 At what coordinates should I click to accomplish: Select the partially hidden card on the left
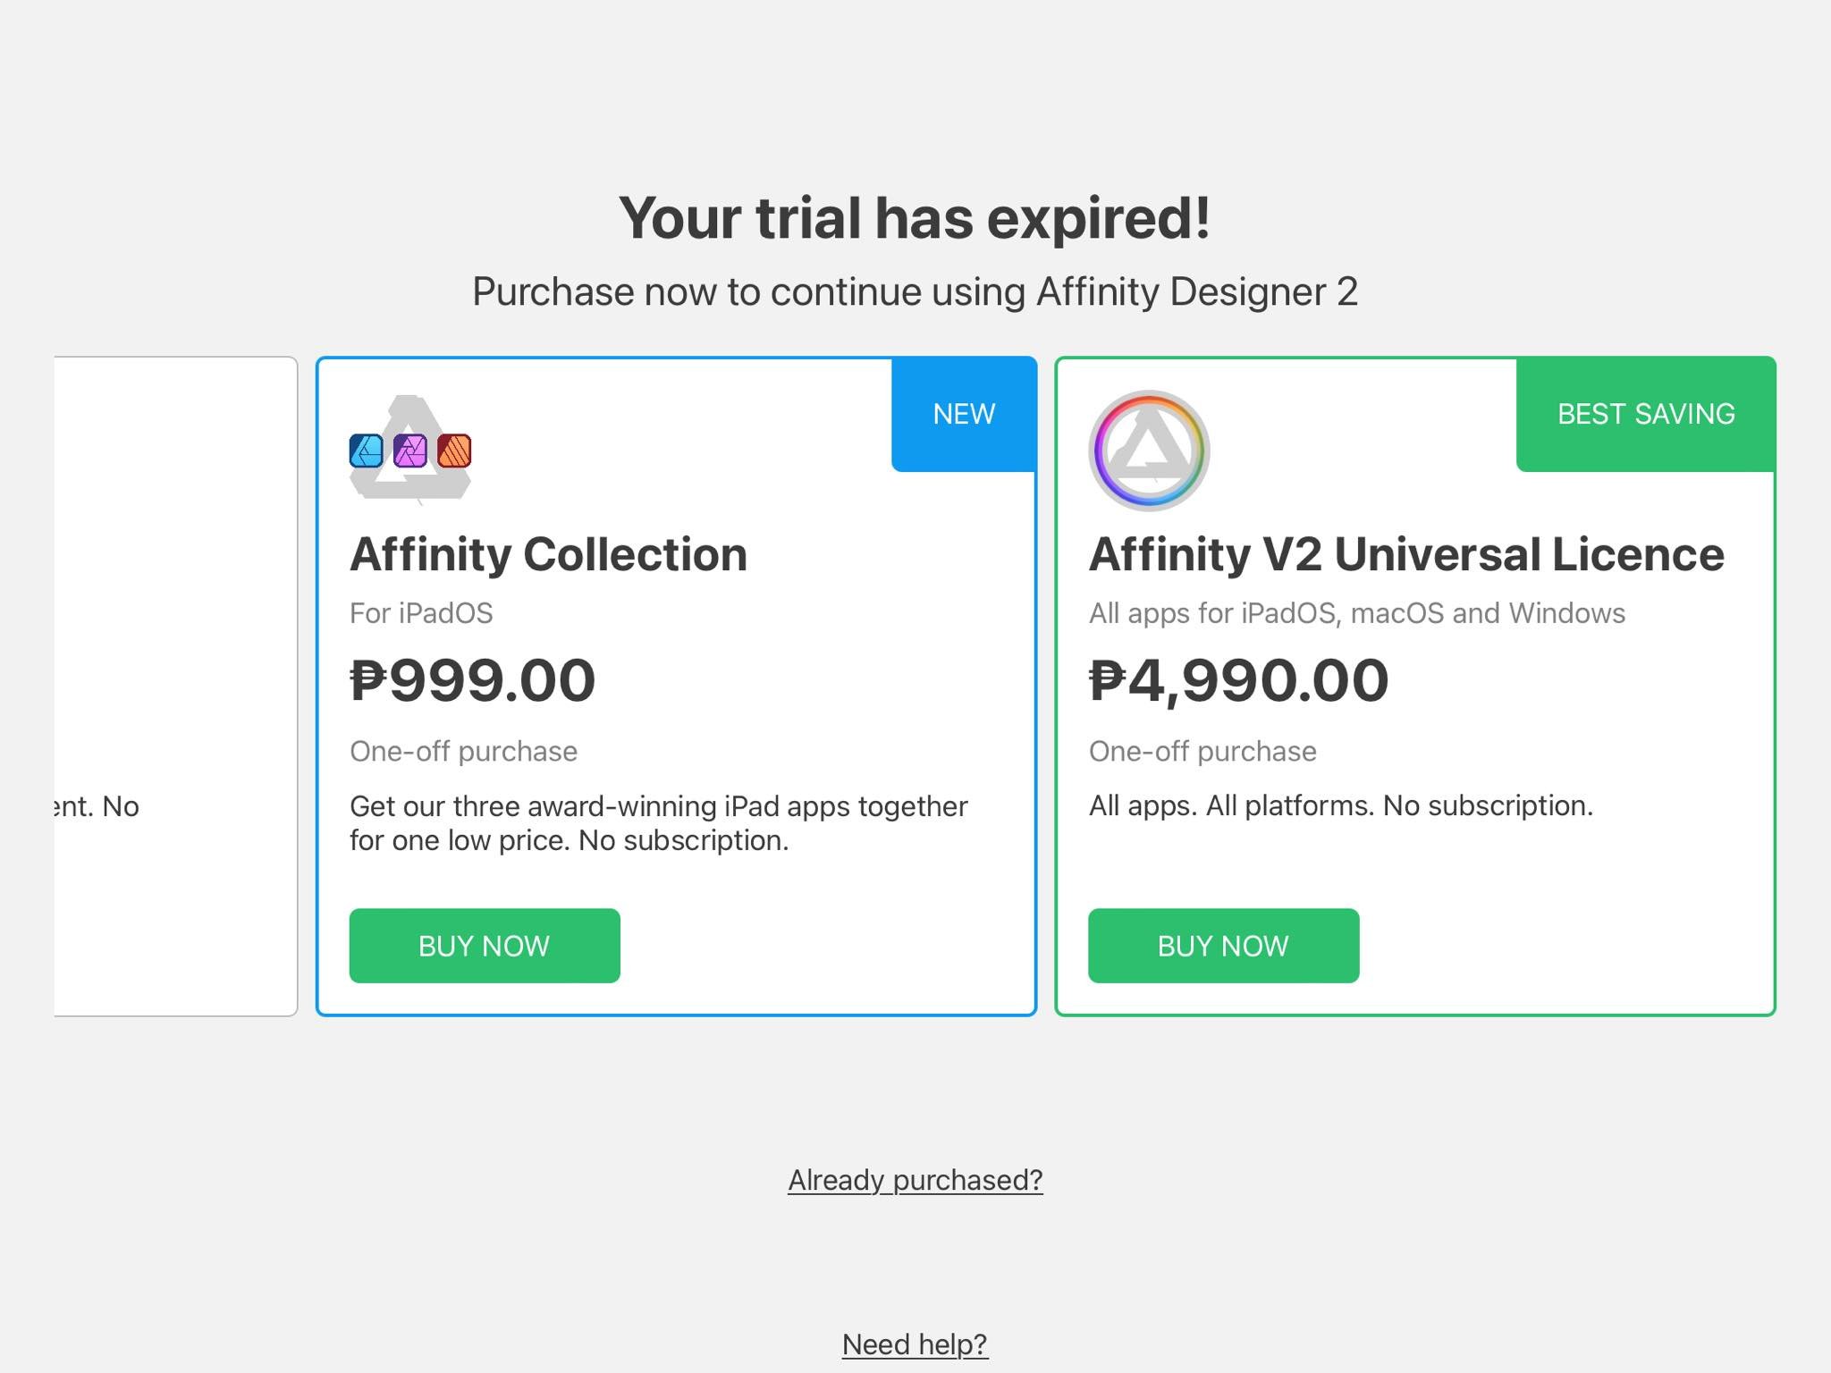(x=175, y=686)
